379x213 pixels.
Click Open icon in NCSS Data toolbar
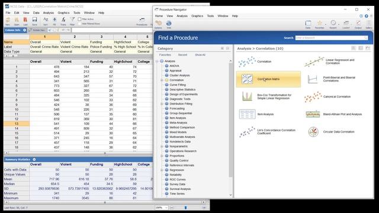click(x=17, y=21)
